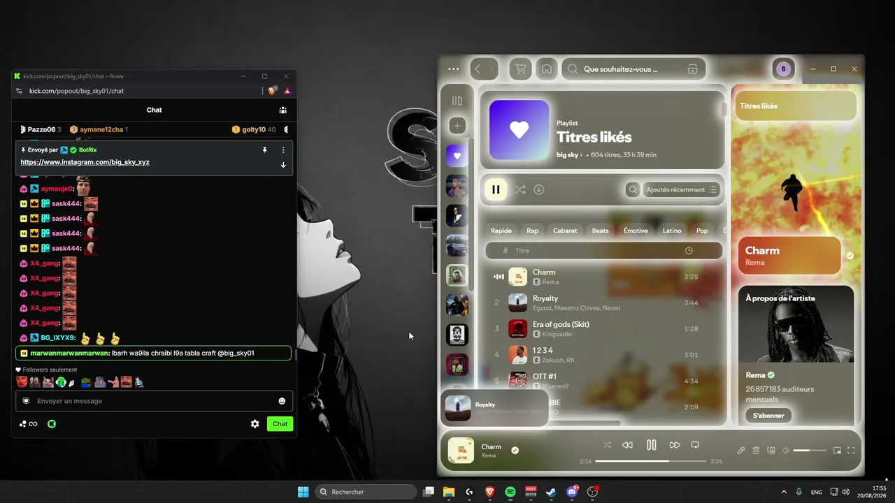Switch Spotify to full screen
This screenshot has height=503, width=895.
852,451
